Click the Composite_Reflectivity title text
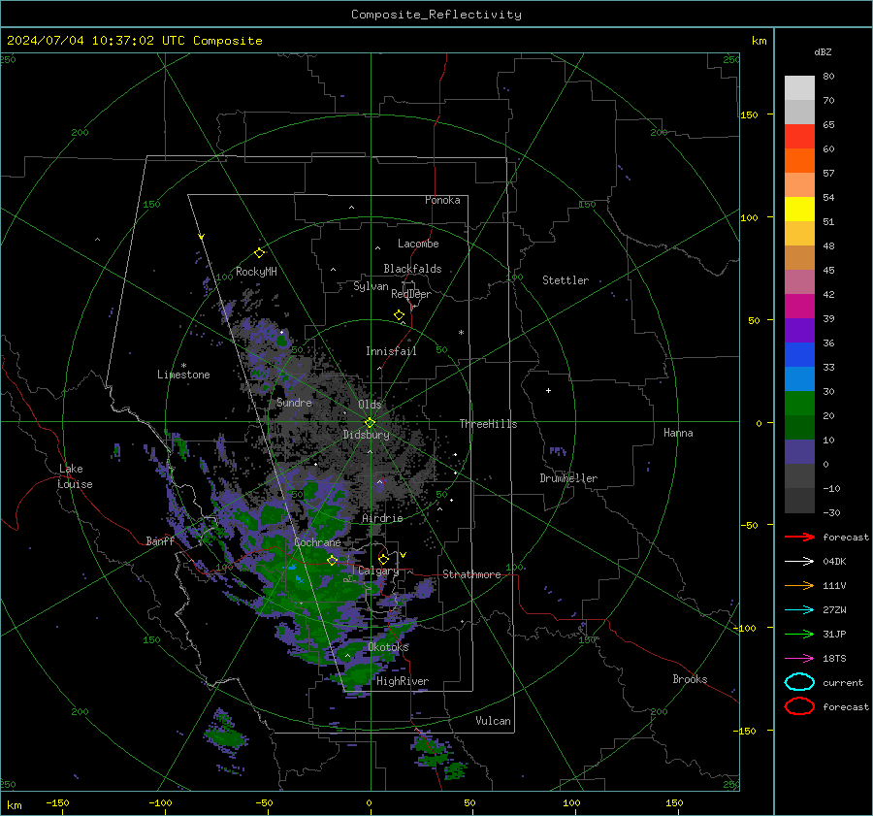 pos(436,15)
